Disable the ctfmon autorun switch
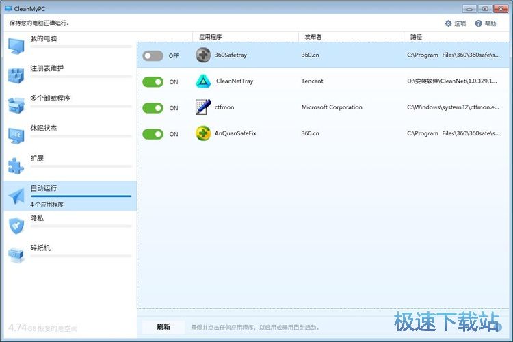Screen dimensions: 513x342 (x=153, y=108)
